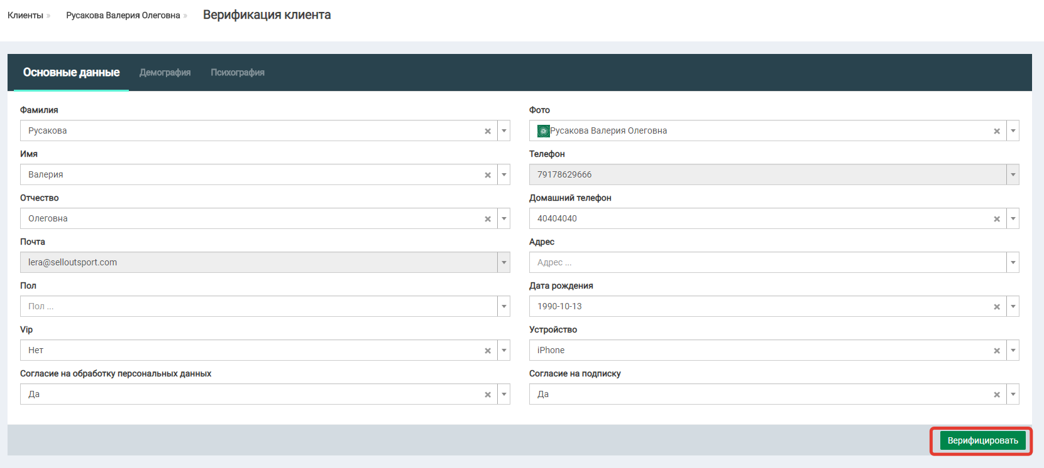The image size is (1044, 468).
Task: Switch to the Психография tab
Action: (x=237, y=73)
